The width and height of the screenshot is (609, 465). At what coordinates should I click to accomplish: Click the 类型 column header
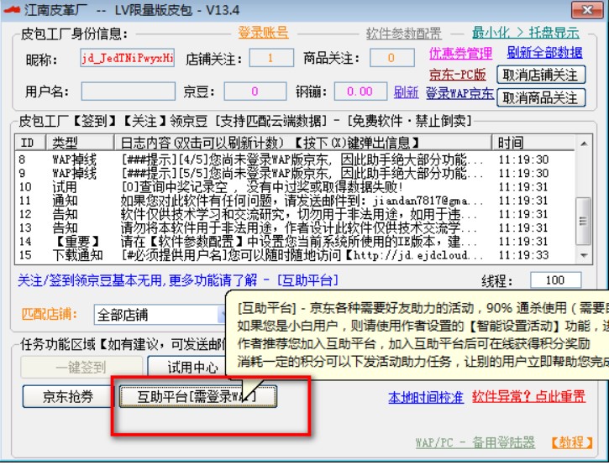coord(80,143)
